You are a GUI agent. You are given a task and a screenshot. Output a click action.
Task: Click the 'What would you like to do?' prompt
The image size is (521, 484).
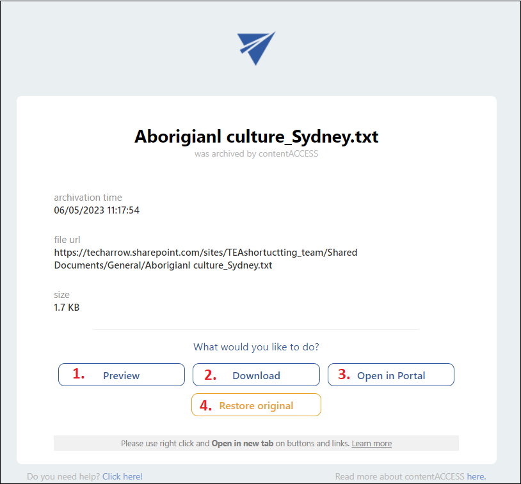[256, 347]
